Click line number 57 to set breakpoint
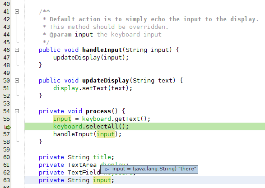 tap(6, 134)
